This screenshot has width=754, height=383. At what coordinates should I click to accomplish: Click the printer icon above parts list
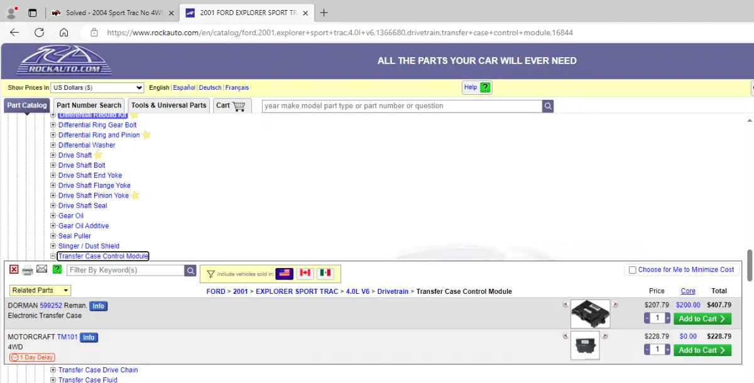tap(28, 270)
